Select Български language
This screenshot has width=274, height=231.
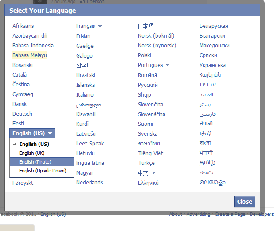(x=212, y=36)
